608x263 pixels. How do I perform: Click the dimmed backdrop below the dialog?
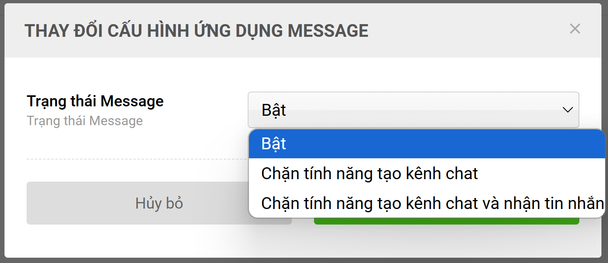click(304, 260)
